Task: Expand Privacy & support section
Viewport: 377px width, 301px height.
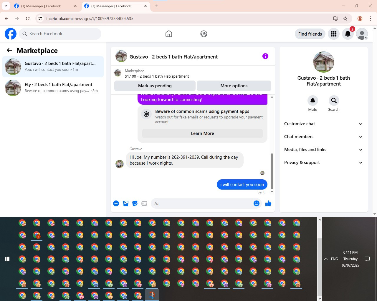Action: 323,163
